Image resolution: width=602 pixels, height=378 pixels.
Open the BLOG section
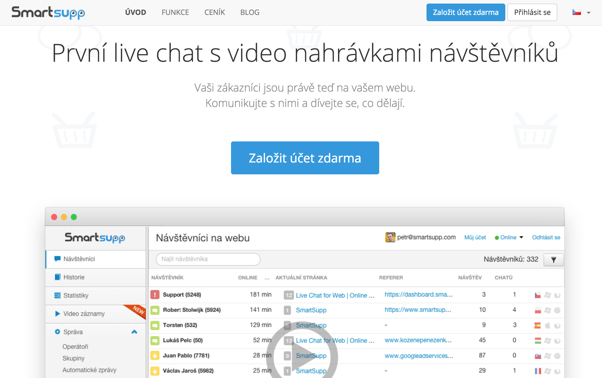click(x=250, y=12)
